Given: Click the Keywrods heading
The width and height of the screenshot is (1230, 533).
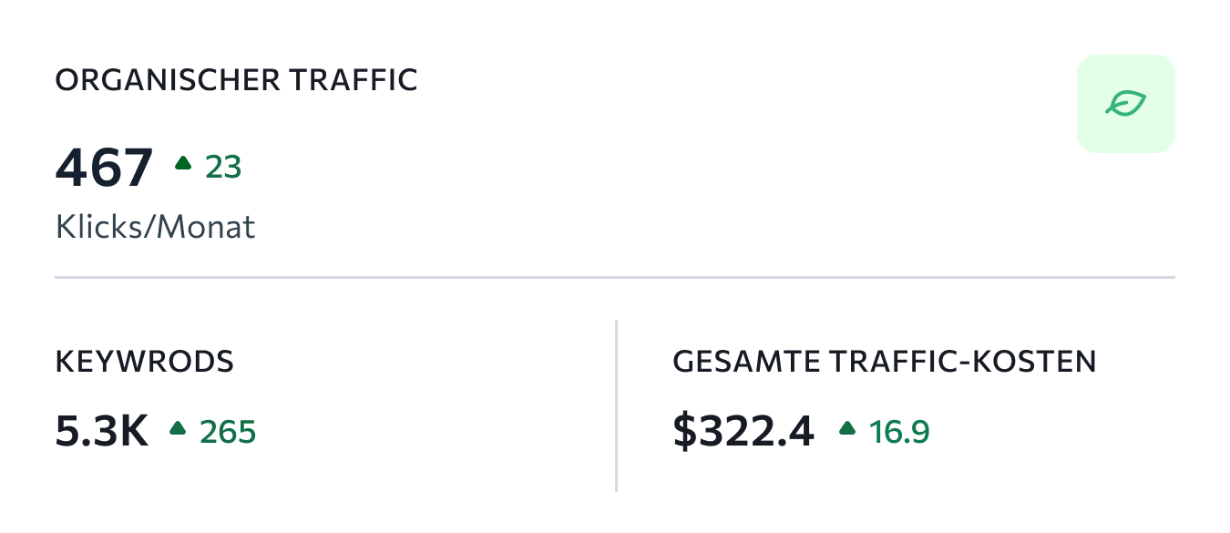Looking at the screenshot, I should pyautogui.click(x=145, y=362).
